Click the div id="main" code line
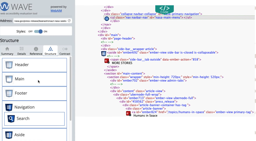 point(109,35)
